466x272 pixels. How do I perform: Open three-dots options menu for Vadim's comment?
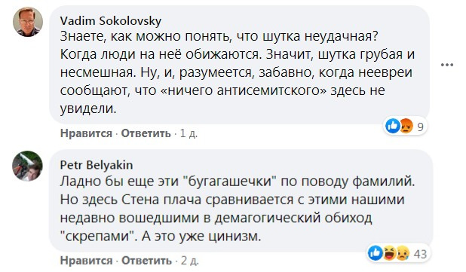pyautogui.click(x=447, y=65)
